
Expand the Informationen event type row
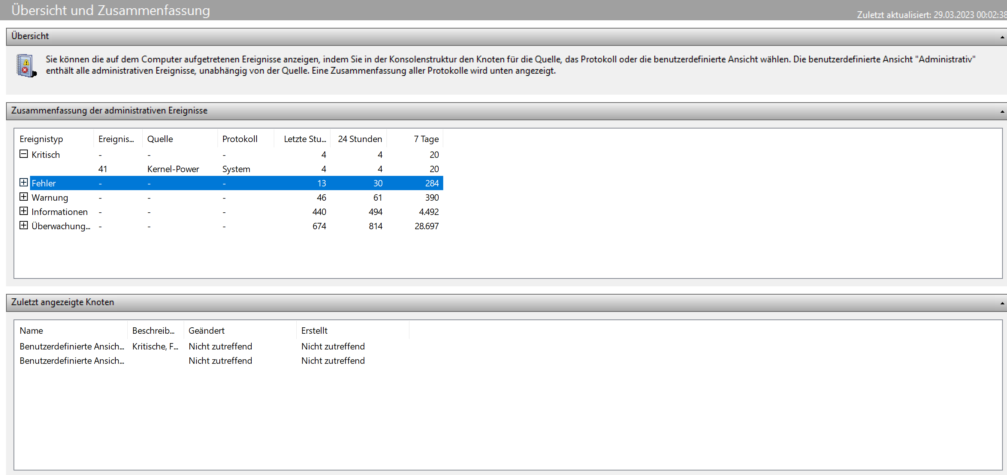[23, 211]
